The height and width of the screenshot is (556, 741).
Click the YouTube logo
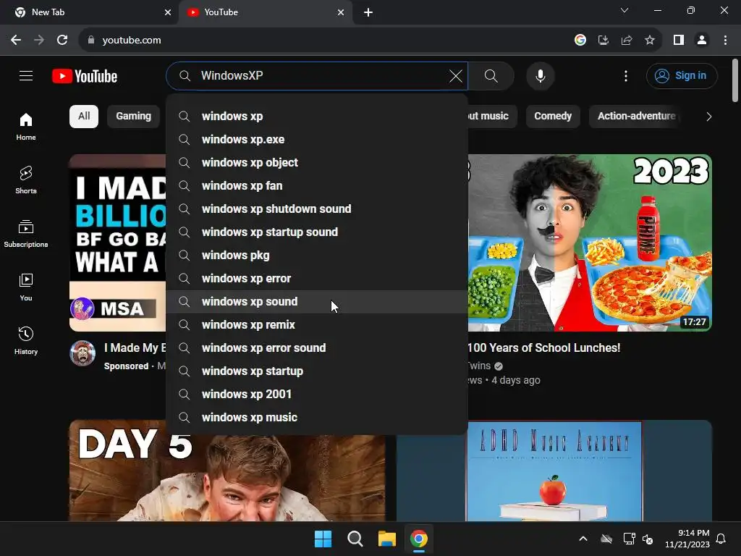pyautogui.click(x=85, y=76)
